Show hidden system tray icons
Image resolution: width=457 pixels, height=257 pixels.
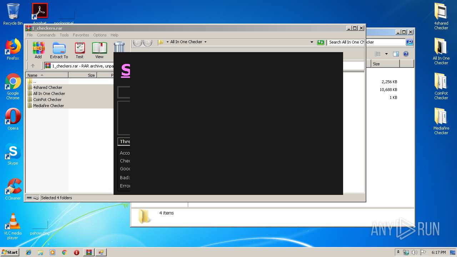(x=398, y=252)
